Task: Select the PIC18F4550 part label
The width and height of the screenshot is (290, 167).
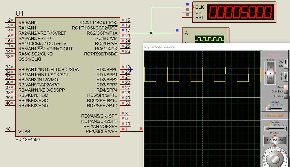Action: coord(28,140)
